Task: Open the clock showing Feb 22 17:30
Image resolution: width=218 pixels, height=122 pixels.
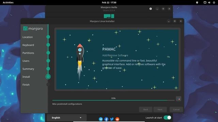Action: pos(109,2)
